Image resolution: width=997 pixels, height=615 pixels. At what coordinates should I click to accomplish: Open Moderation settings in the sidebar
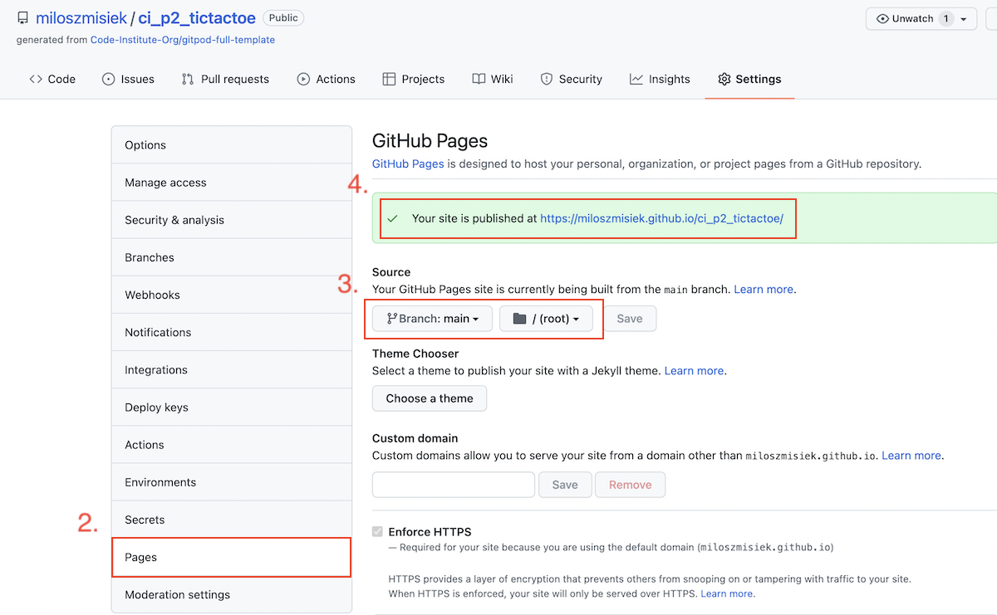(x=232, y=594)
